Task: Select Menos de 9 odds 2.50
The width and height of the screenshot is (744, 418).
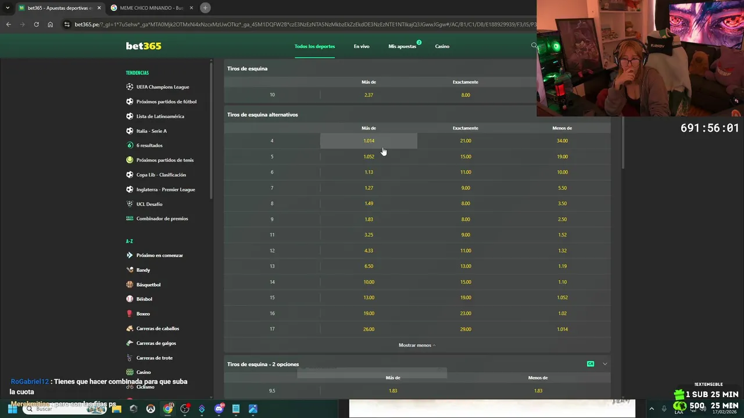Action: point(562,219)
